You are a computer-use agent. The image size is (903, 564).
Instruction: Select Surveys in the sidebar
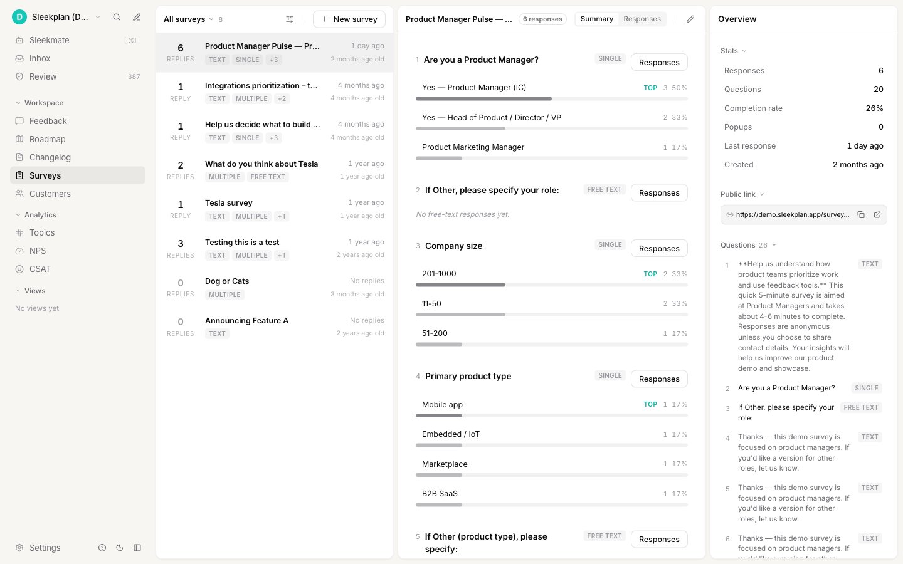coord(78,175)
